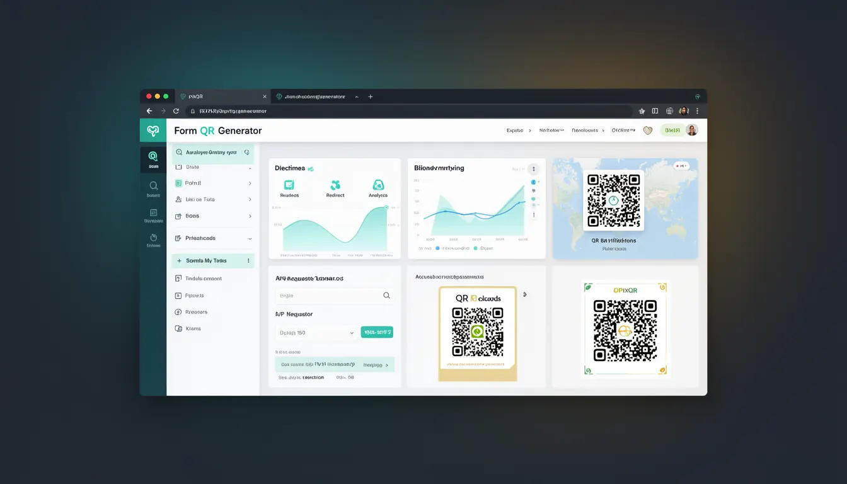Open the small dropdown pill on the map card
Viewport: 847px width, 484px height.
click(681, 166)
